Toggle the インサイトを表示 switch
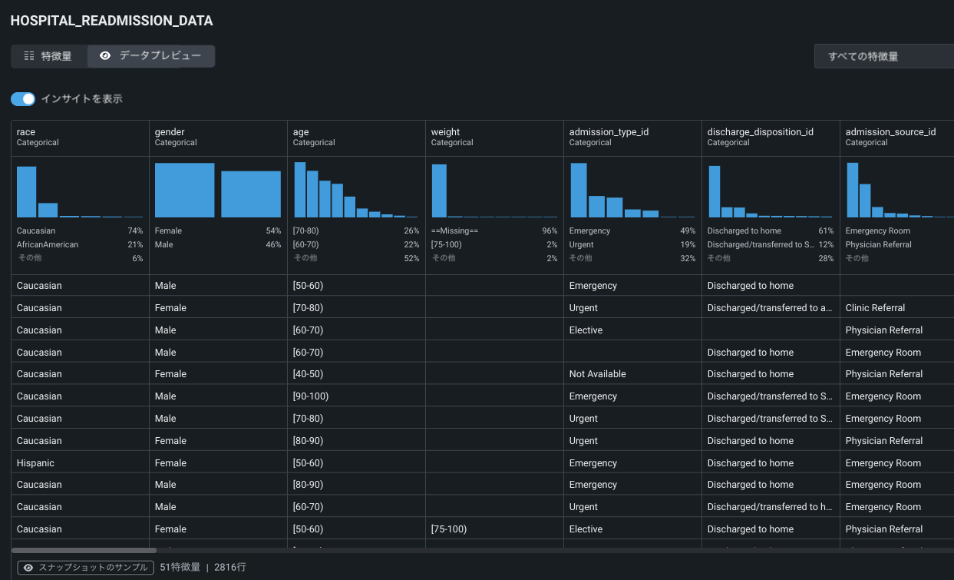 23,99
